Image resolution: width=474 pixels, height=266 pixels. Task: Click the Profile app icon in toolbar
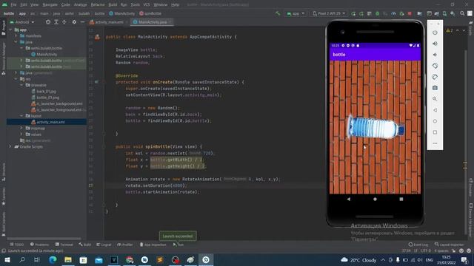(x=393, y=13)
